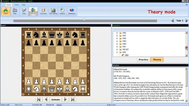Click the '6th World Champion' text

click(121, 76)
